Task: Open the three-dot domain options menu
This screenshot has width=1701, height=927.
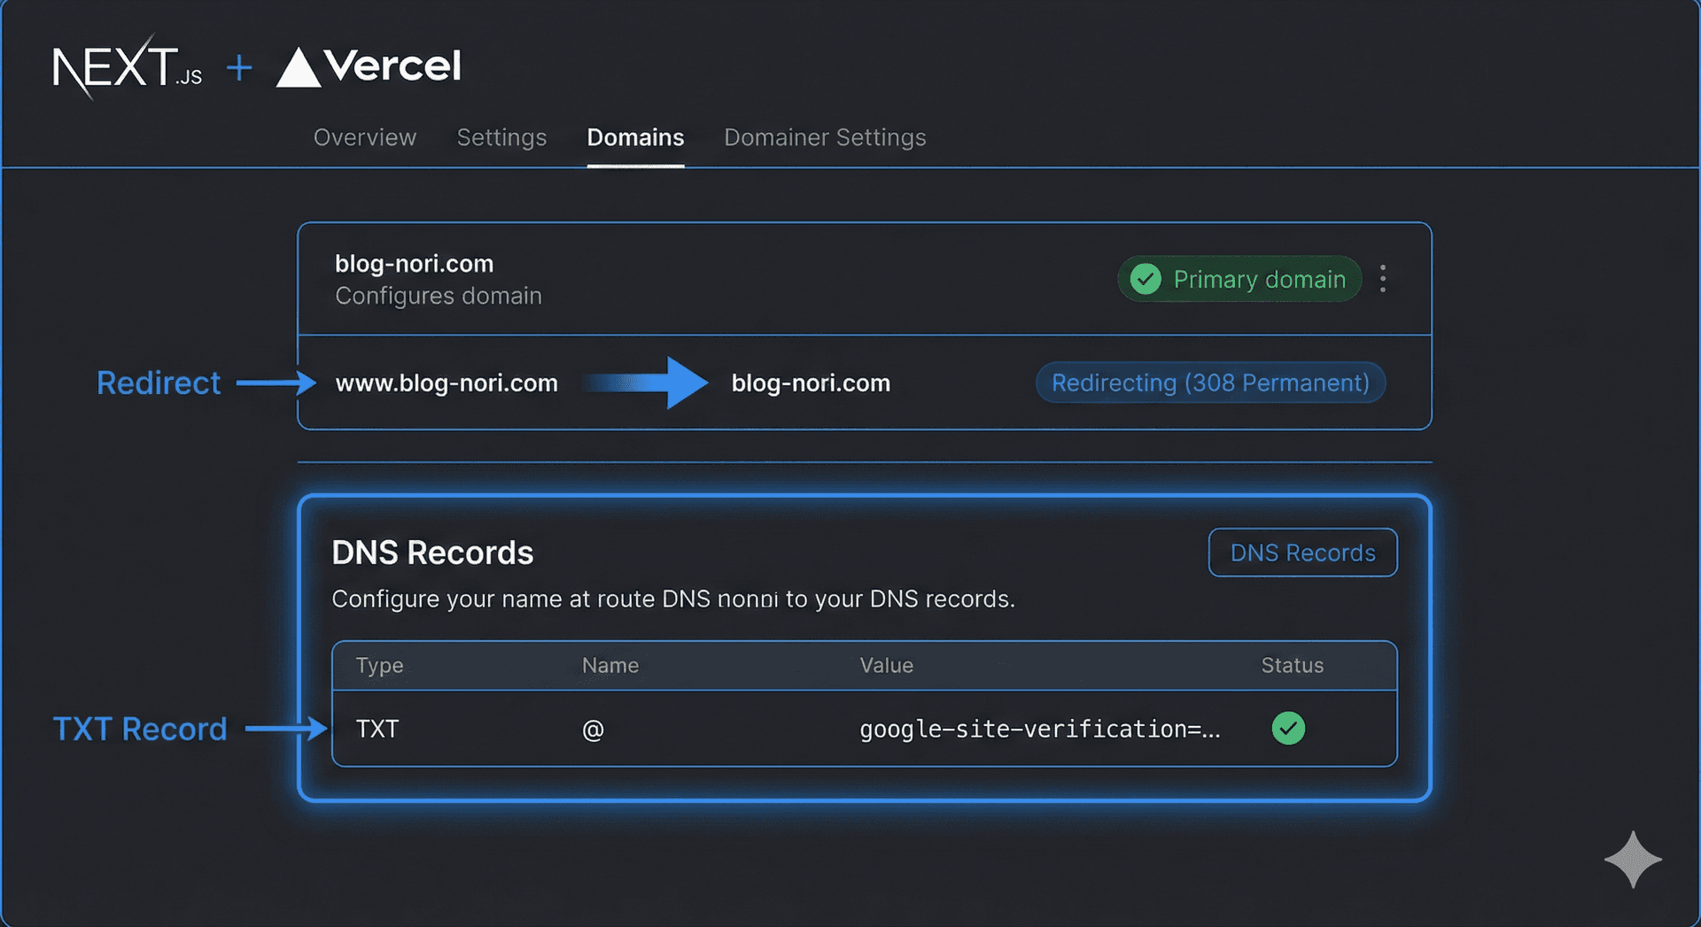Action: click(1382, 279)
